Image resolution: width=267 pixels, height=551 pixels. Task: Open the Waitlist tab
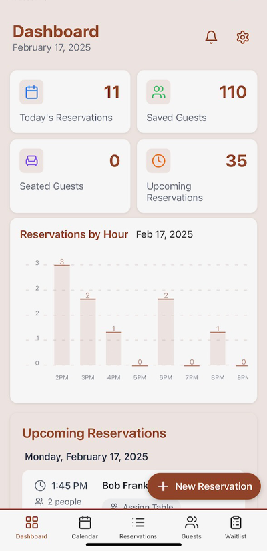point(236,527)
